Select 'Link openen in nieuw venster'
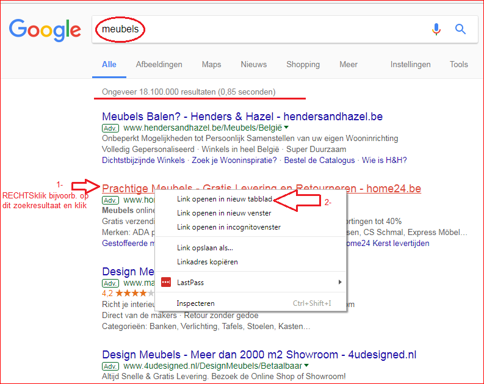 [x=224, y=213]
